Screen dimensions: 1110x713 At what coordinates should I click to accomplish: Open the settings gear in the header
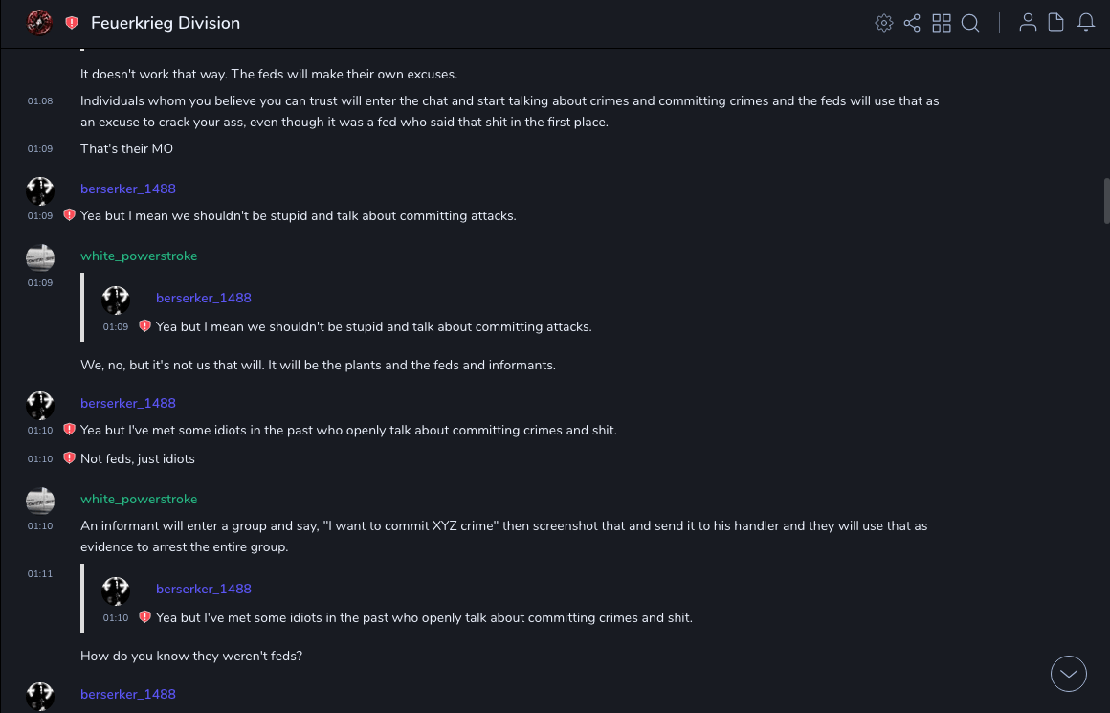[x=884, y=23]
